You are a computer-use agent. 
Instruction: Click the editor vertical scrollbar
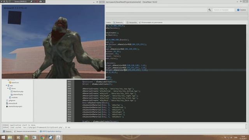(247, 73)
